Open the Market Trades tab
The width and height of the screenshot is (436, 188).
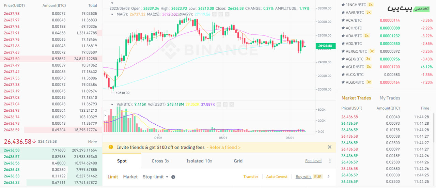coord(356,98)
